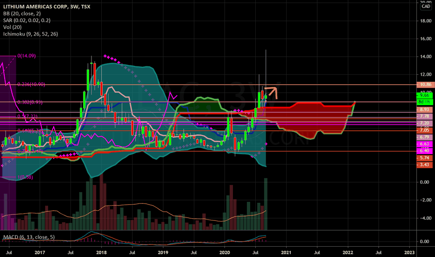
Task: Click 2019 on the time axis
Action: [163, 252]
